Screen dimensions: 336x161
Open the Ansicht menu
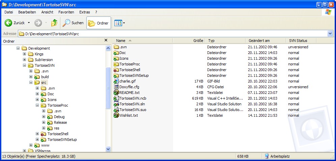click(x=47, y=12)
